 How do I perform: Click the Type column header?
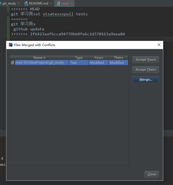click(79, 57)
